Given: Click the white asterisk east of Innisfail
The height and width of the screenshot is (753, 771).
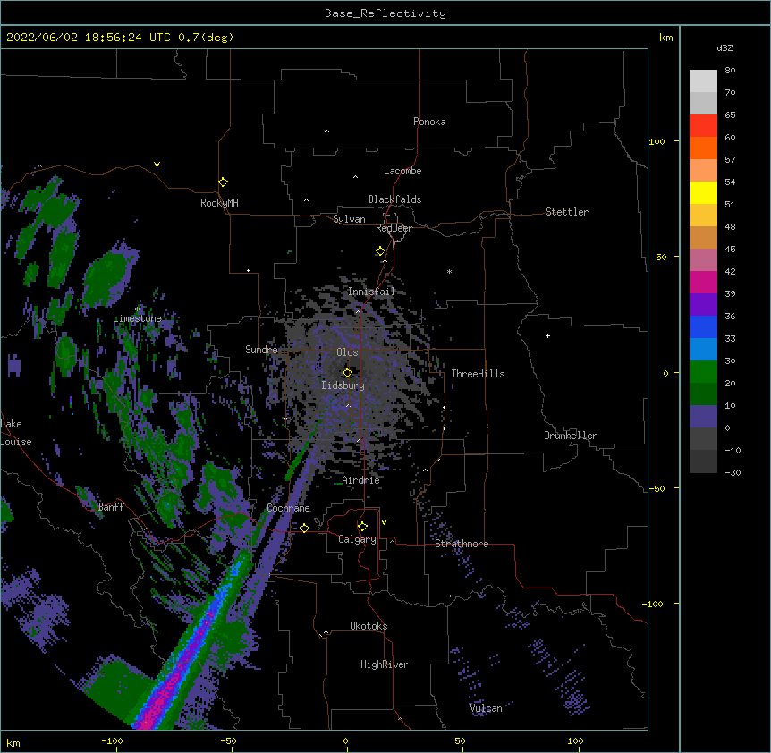Looking at the screenshot, I should (x=449, y=271).
